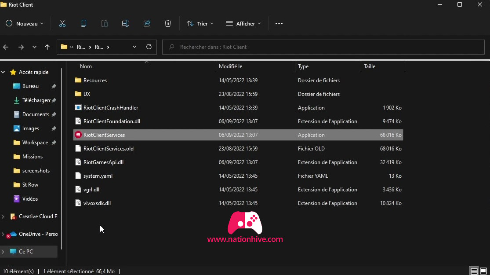The image size is (490, 275).
Task: Select the RiotClientServices.old file name
Action: click(109, 149)
